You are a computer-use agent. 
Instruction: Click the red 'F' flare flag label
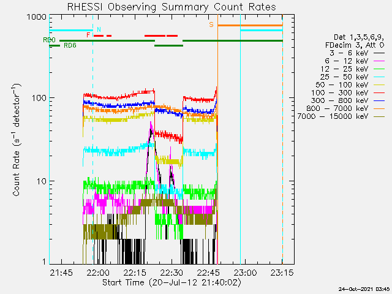tap(88, 35)
